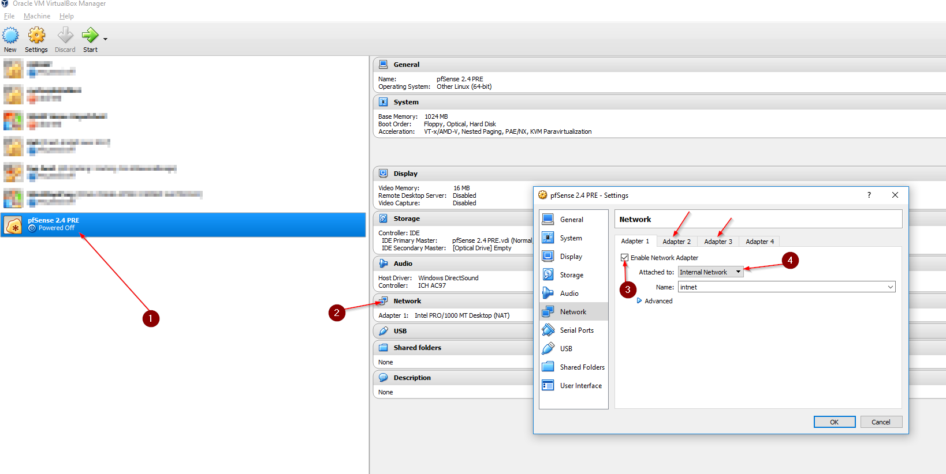
Task: Click the Powered Off status of pfSense VM
Action: 57,228
